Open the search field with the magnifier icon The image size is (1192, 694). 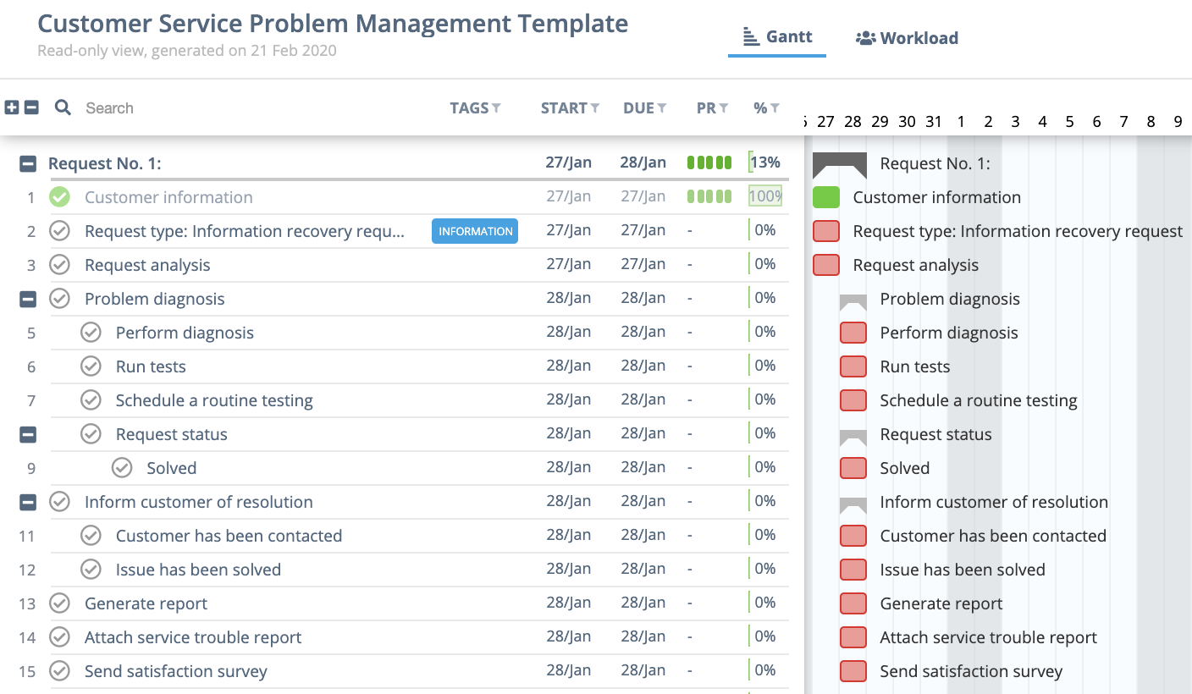63,108
